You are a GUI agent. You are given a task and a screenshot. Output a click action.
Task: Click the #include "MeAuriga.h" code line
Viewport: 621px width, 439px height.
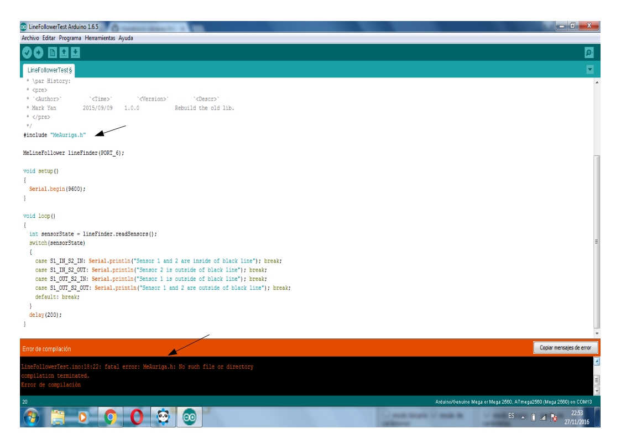click(x=54, y=135)
